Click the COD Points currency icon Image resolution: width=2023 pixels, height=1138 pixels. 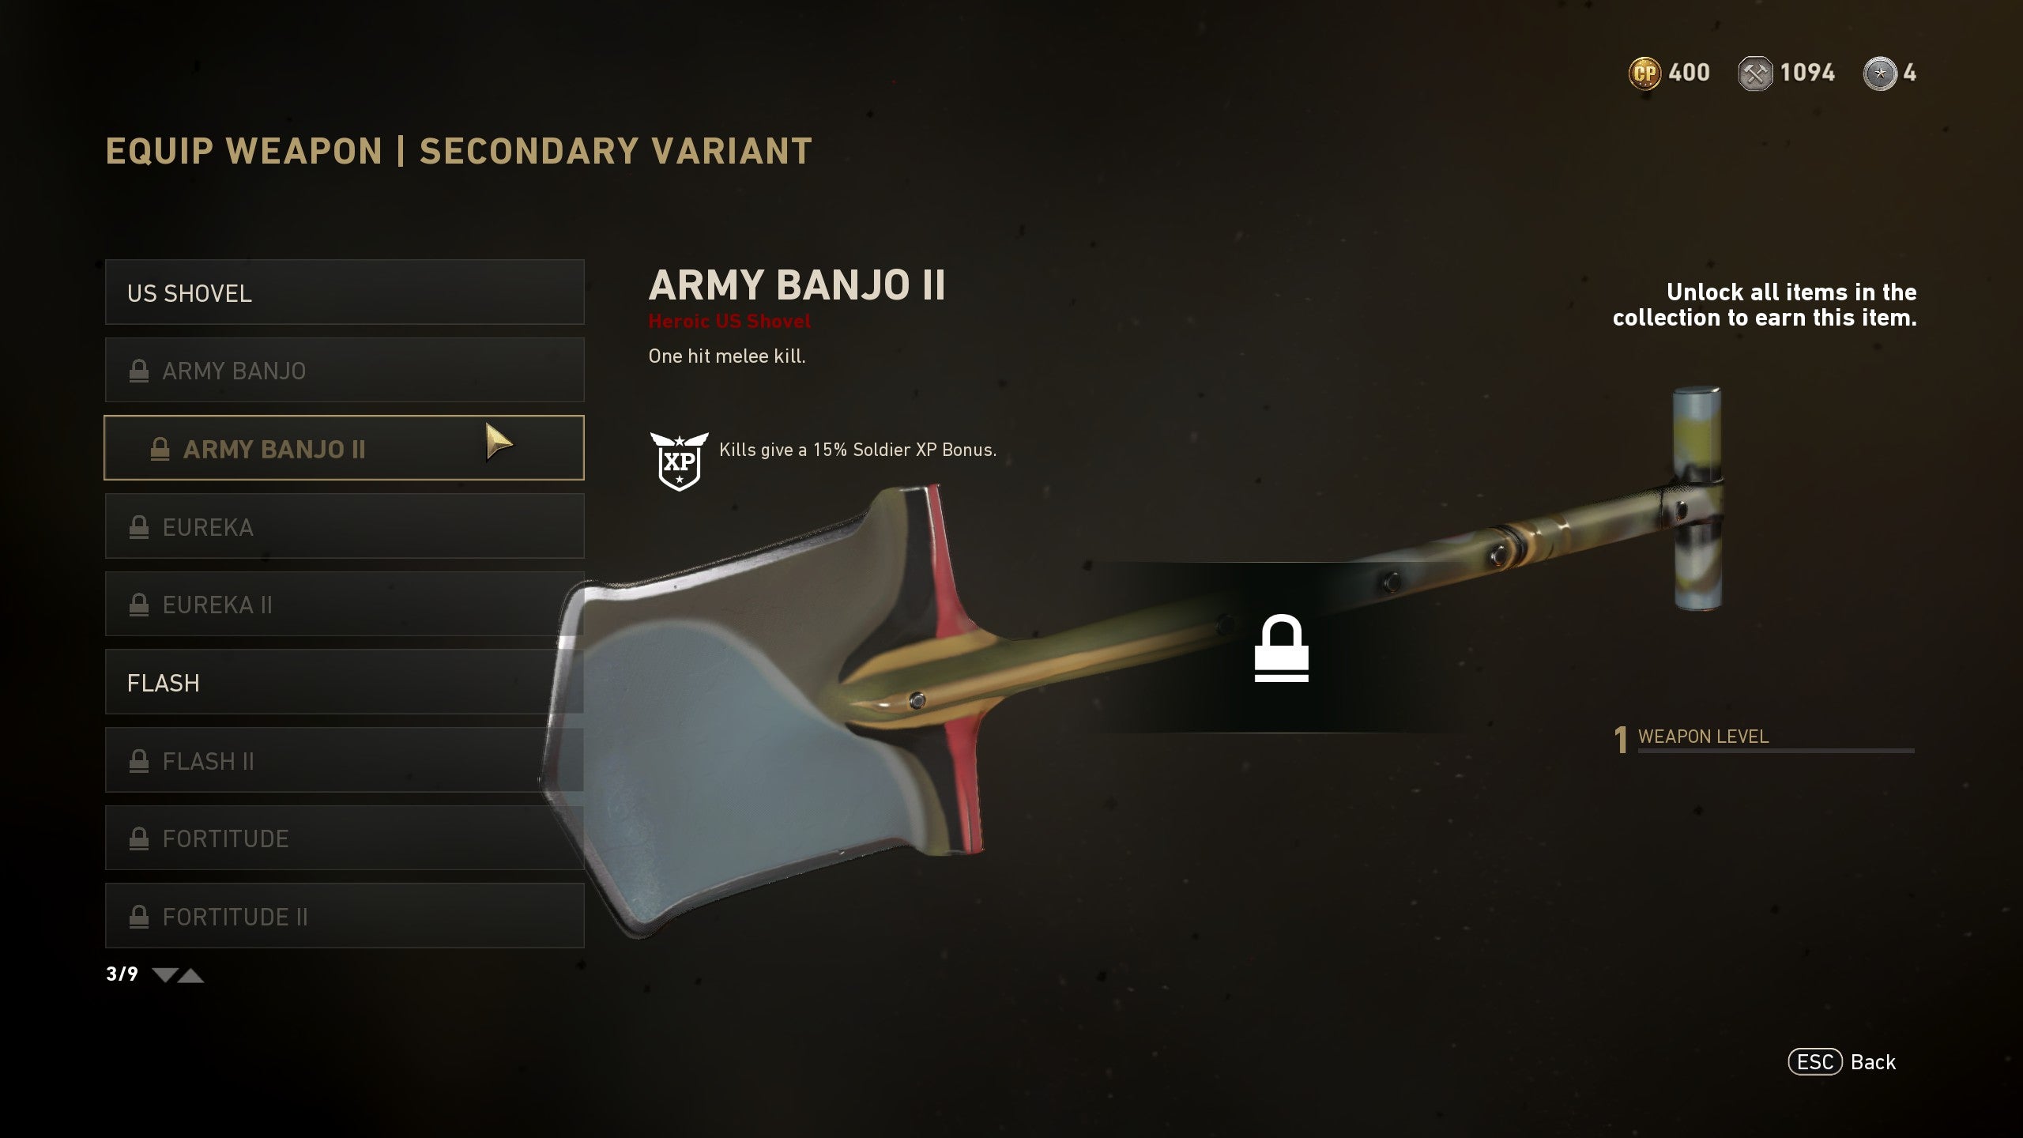[x=1644, y=73]
